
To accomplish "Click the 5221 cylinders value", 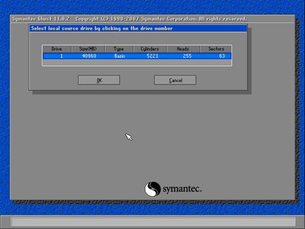I will tap(152, 56).
